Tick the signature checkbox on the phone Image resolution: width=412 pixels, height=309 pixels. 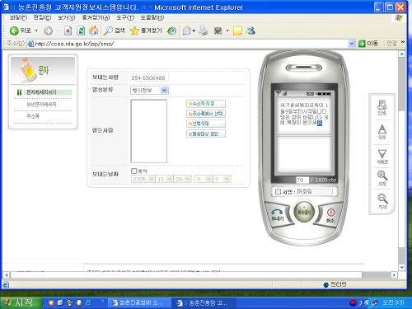278,192
